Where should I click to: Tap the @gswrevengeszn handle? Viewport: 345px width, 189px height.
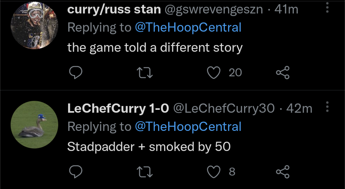pos(213,10)
